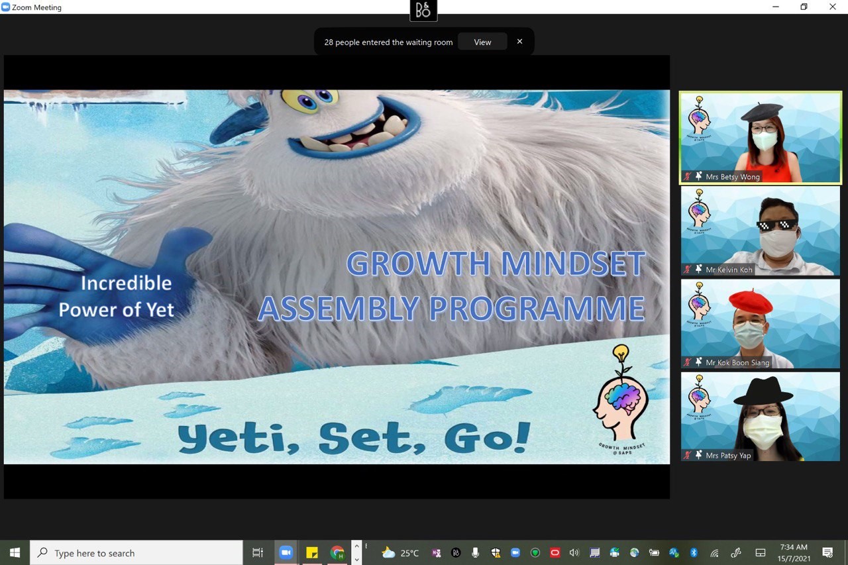Click the battery tray icon
This screenshot has height=565, width=848.
tap(655, 552)
